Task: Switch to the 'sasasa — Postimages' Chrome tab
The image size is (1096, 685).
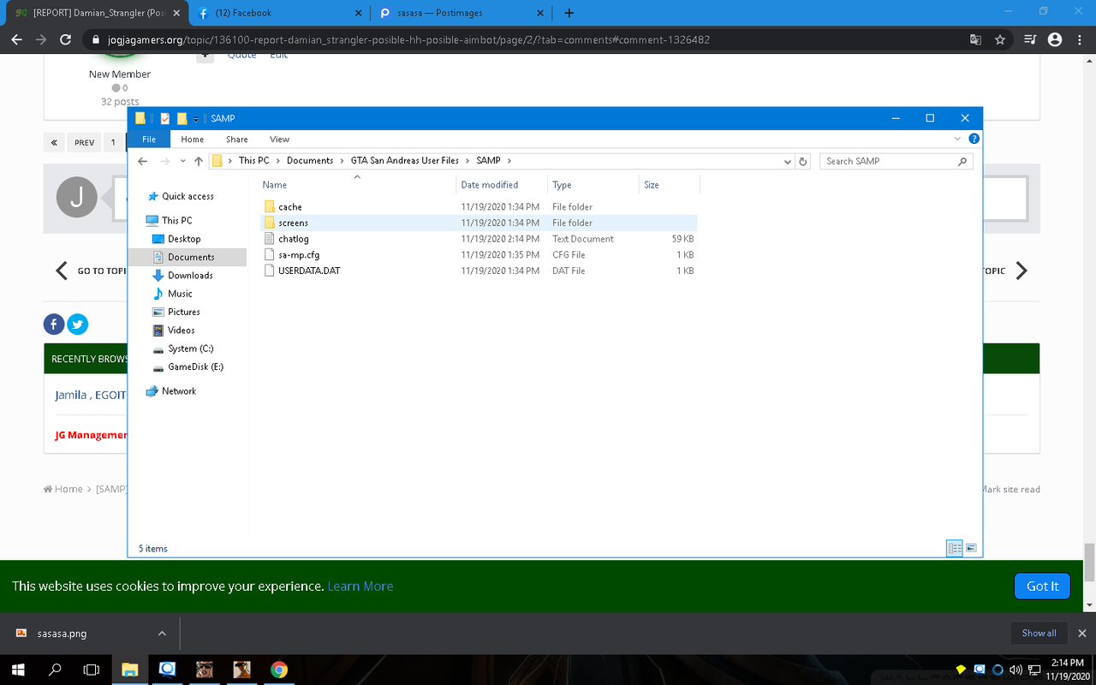Action: pos(462,13)
